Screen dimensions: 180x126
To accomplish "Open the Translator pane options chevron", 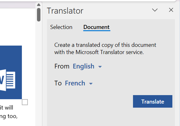I will [x=155, y=10].
